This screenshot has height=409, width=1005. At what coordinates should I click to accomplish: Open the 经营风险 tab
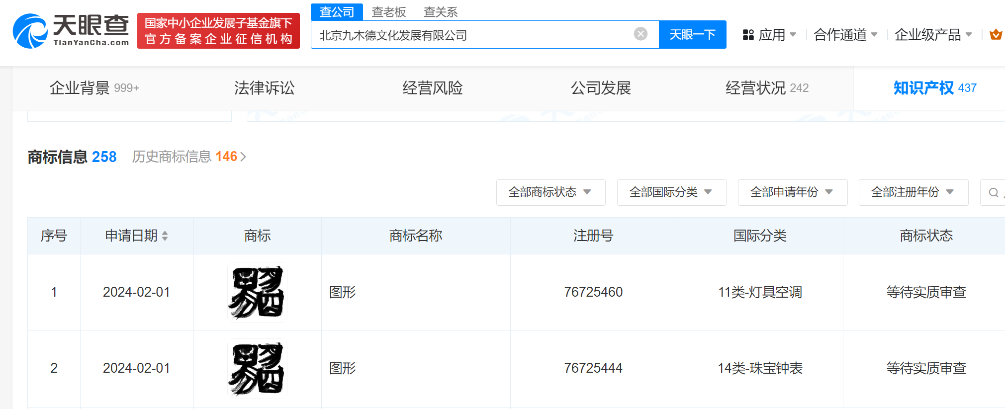coord(433,88)
